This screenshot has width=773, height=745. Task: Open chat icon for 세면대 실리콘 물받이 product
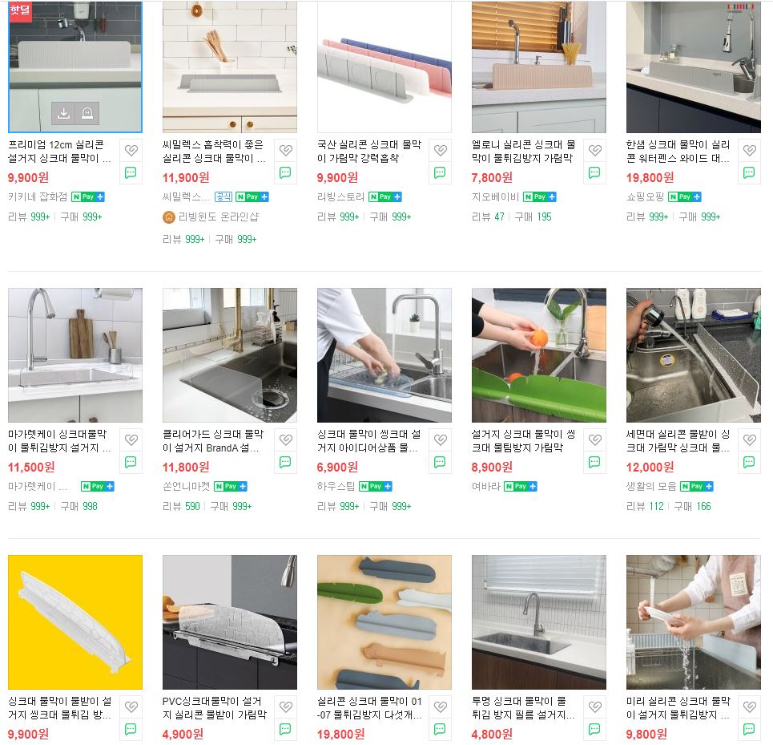[x=749, y=462]
